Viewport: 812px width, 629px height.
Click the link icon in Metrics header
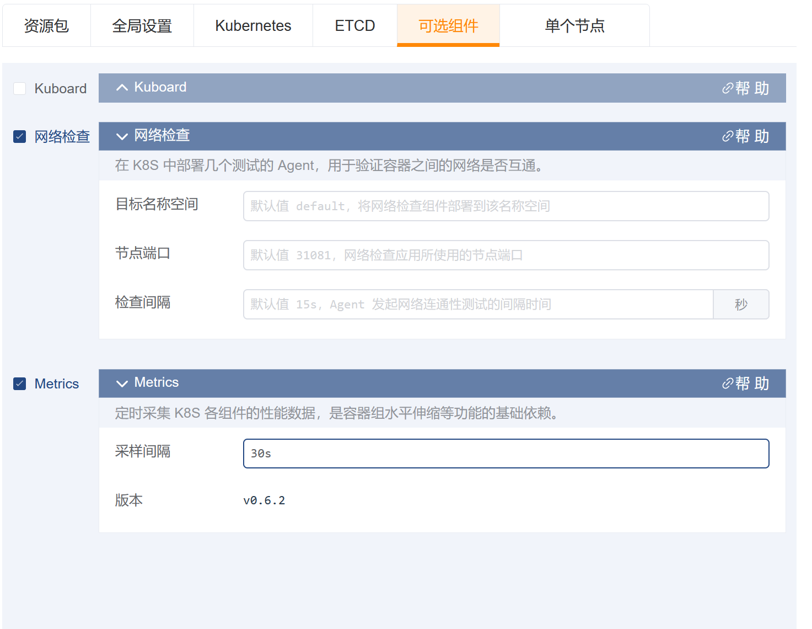728,383
